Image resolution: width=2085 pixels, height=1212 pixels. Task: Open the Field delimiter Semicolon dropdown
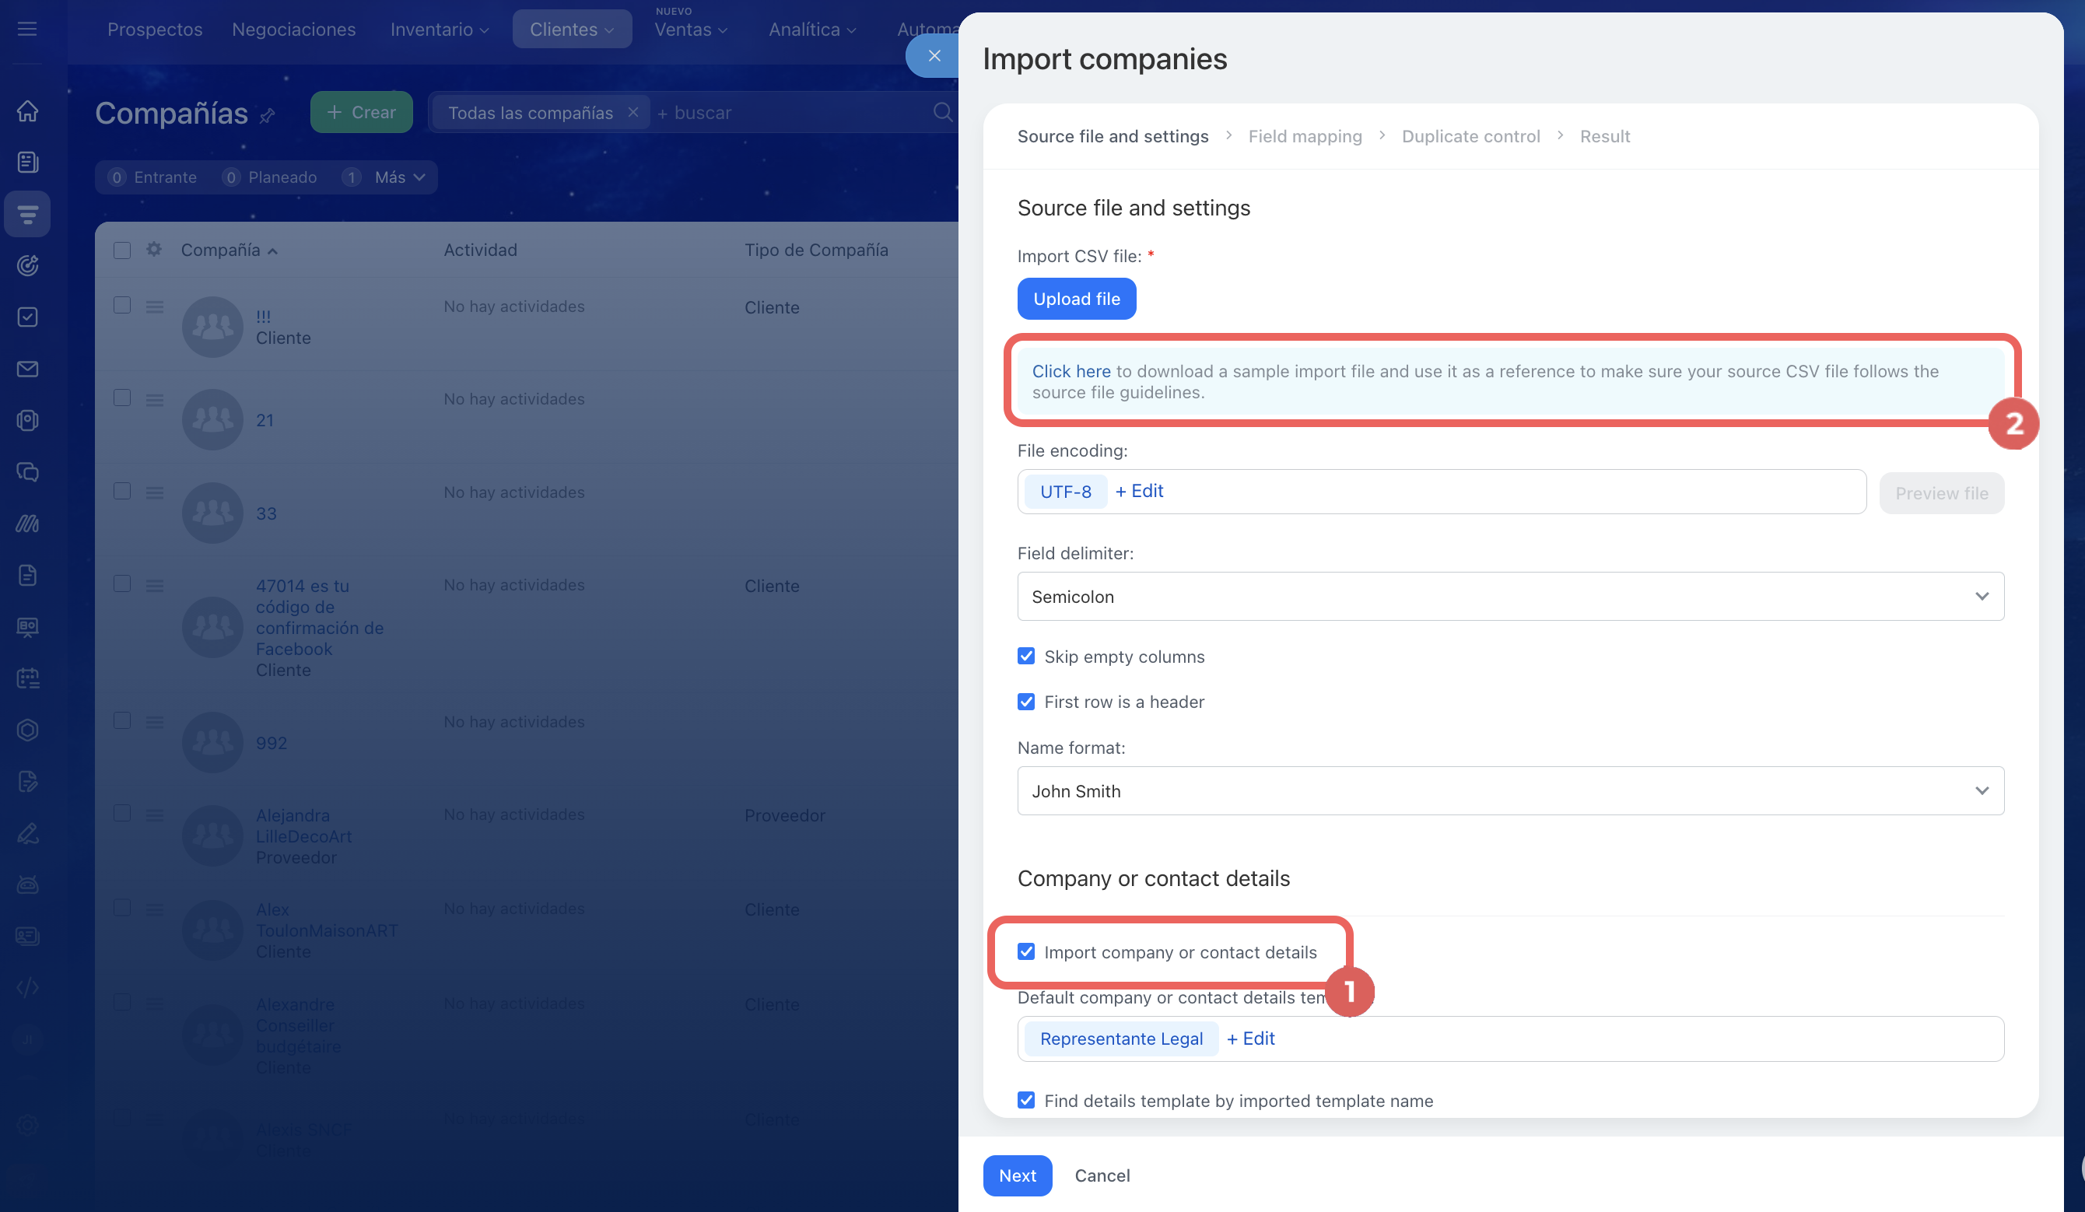[x=1510, y=597]
